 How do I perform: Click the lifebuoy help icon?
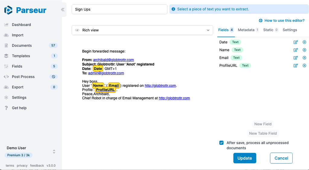(x=260, y=21)
